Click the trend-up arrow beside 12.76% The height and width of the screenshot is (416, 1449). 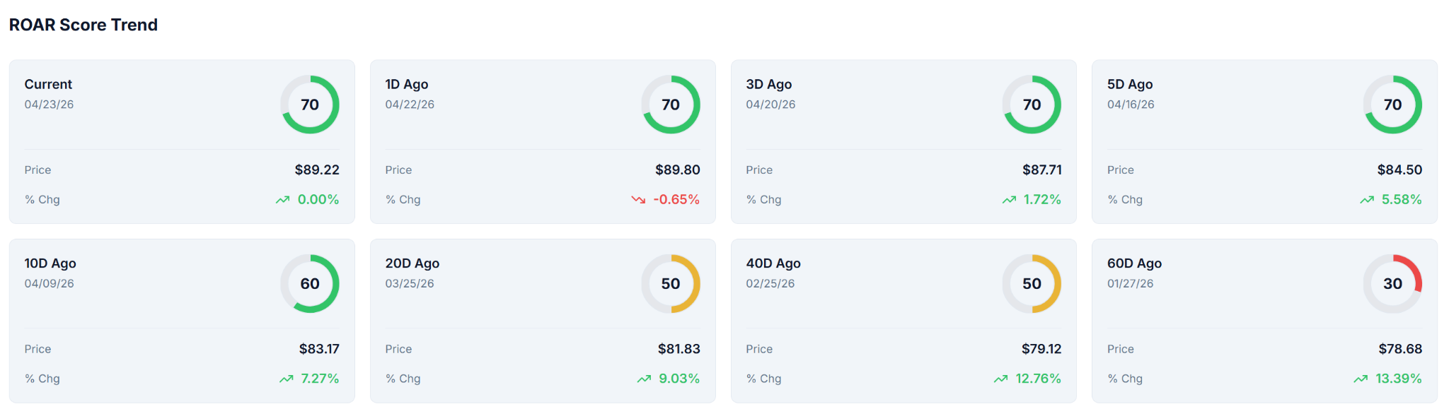1000,379
